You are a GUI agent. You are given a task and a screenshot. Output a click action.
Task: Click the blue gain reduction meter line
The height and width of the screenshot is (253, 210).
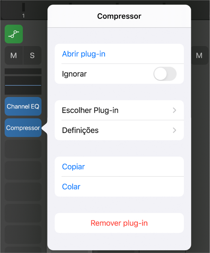click(x=23, y=85)
